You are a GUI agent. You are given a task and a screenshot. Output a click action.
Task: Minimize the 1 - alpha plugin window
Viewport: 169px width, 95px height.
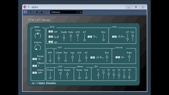(129, 7)
